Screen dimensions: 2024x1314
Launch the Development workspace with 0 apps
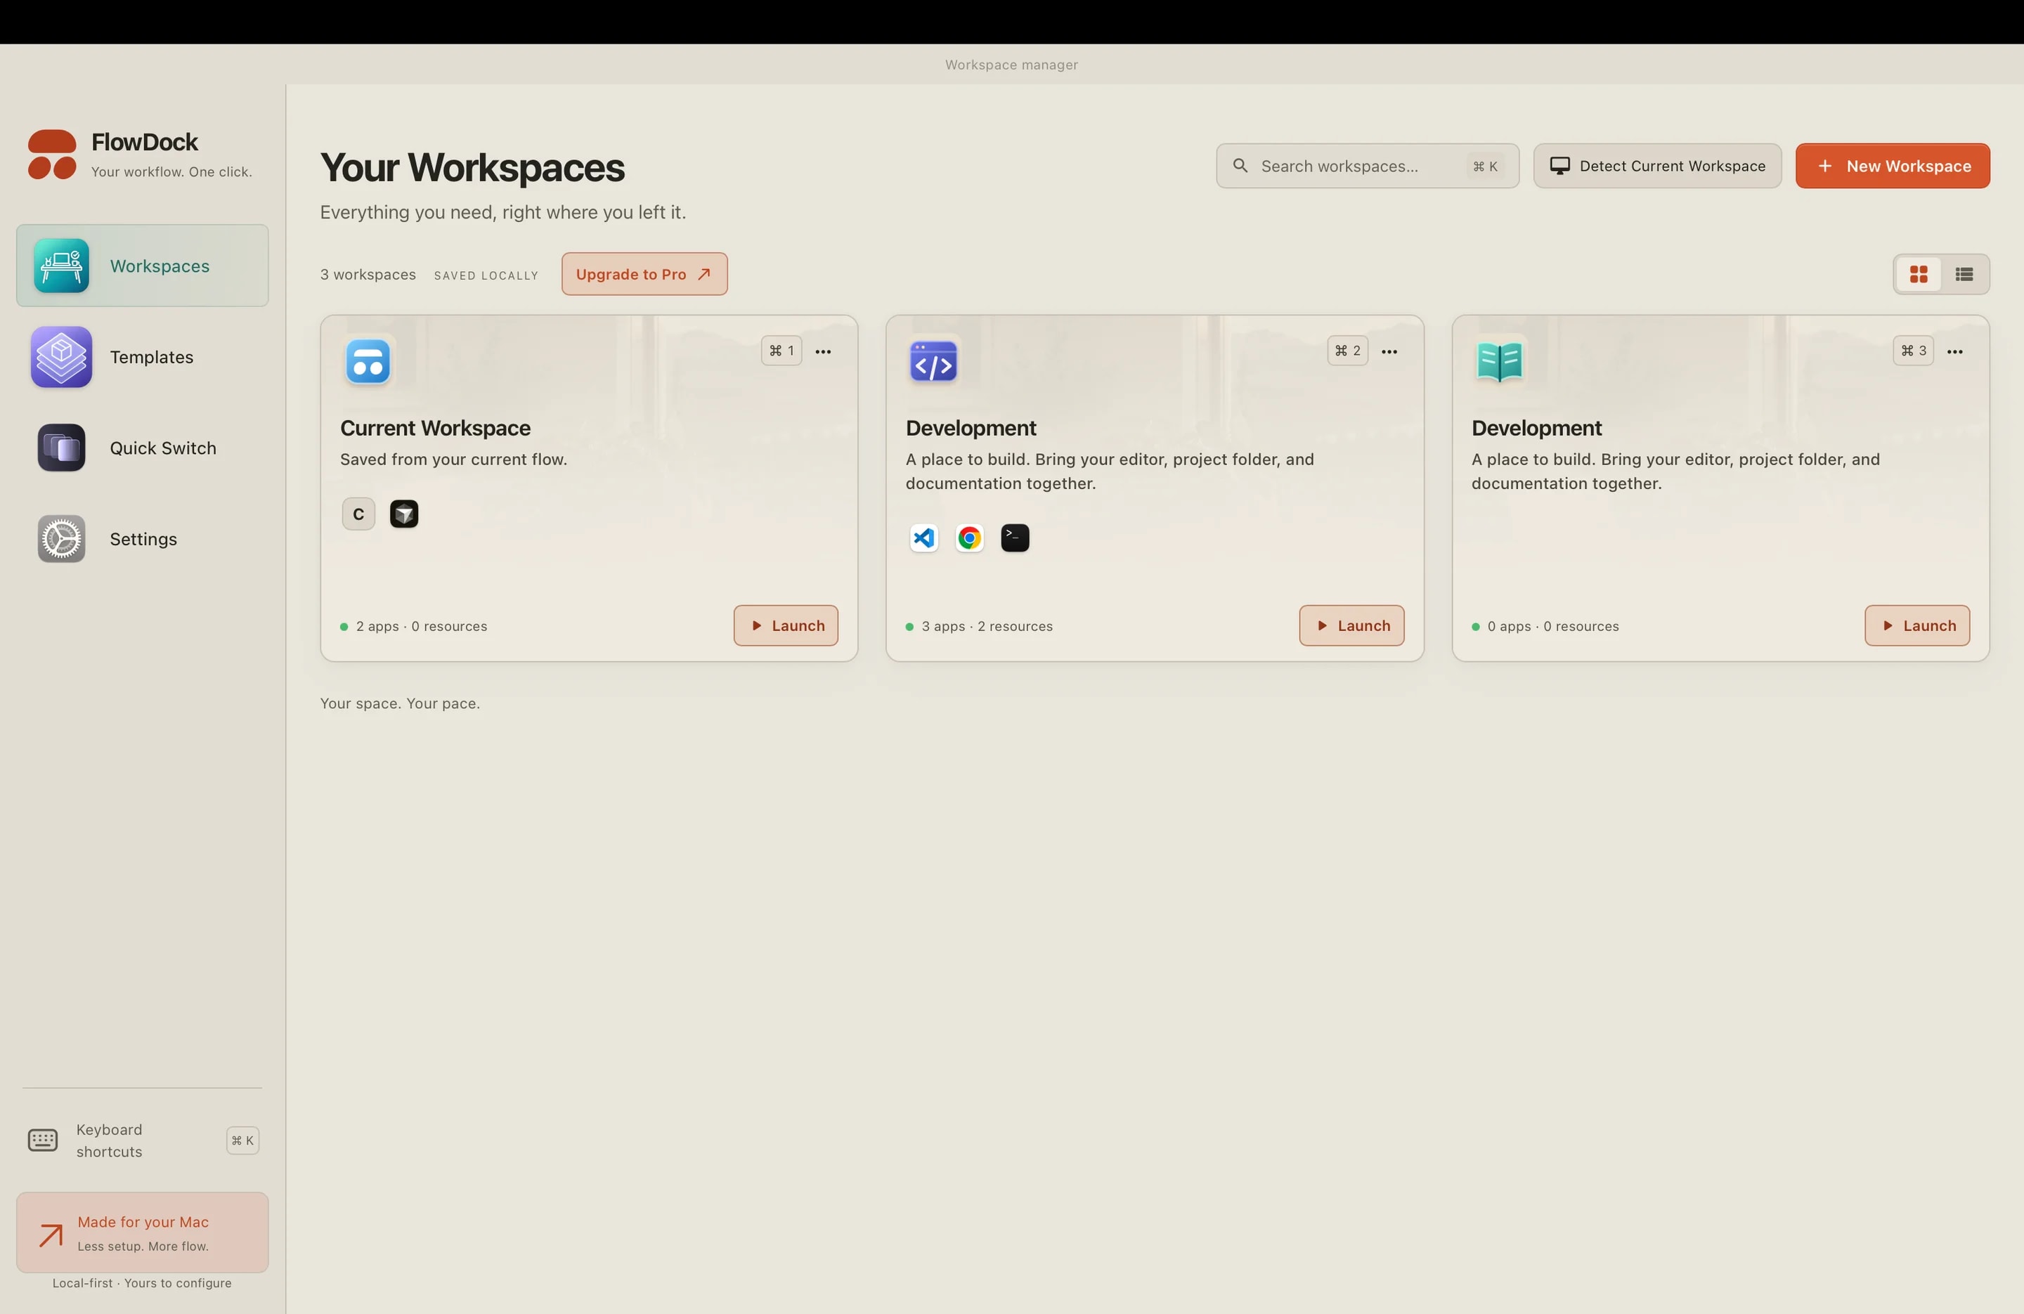click(x=1917, y=626)
